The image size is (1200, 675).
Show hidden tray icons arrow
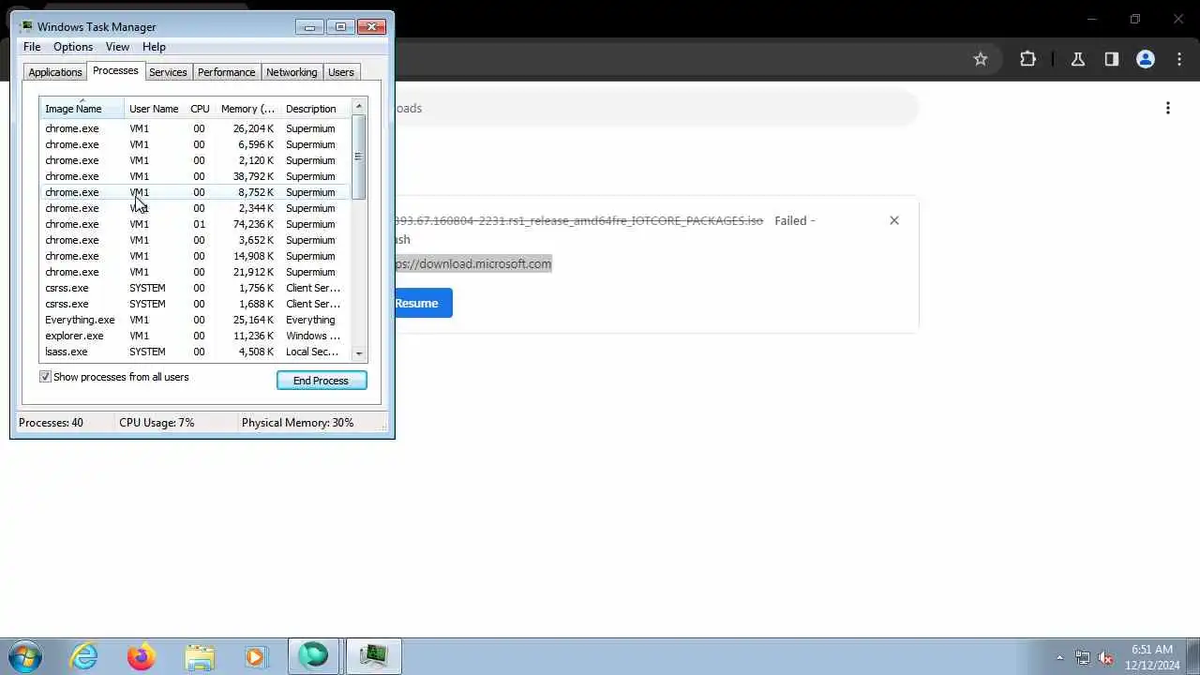[1059, 657]
